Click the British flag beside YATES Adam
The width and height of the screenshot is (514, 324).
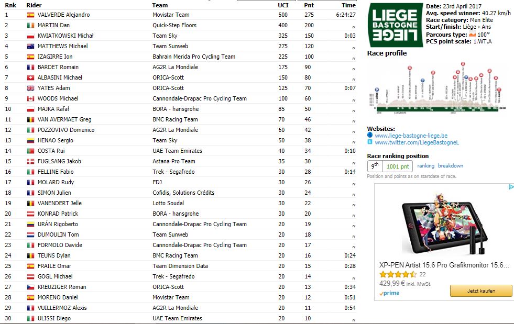coord(30,88)
